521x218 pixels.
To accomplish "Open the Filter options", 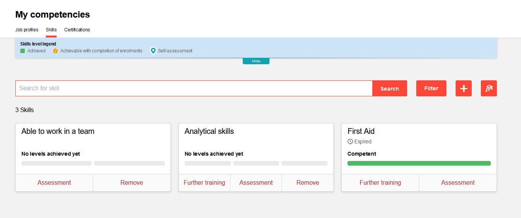I will pos(431,88).
